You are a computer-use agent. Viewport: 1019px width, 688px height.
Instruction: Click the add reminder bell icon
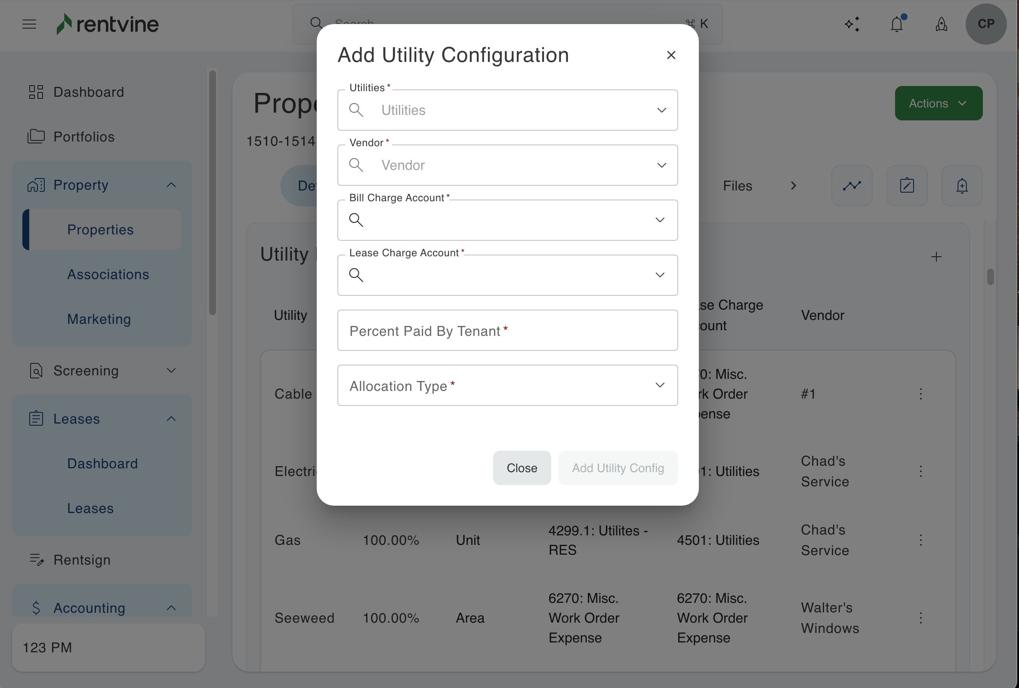962,186
